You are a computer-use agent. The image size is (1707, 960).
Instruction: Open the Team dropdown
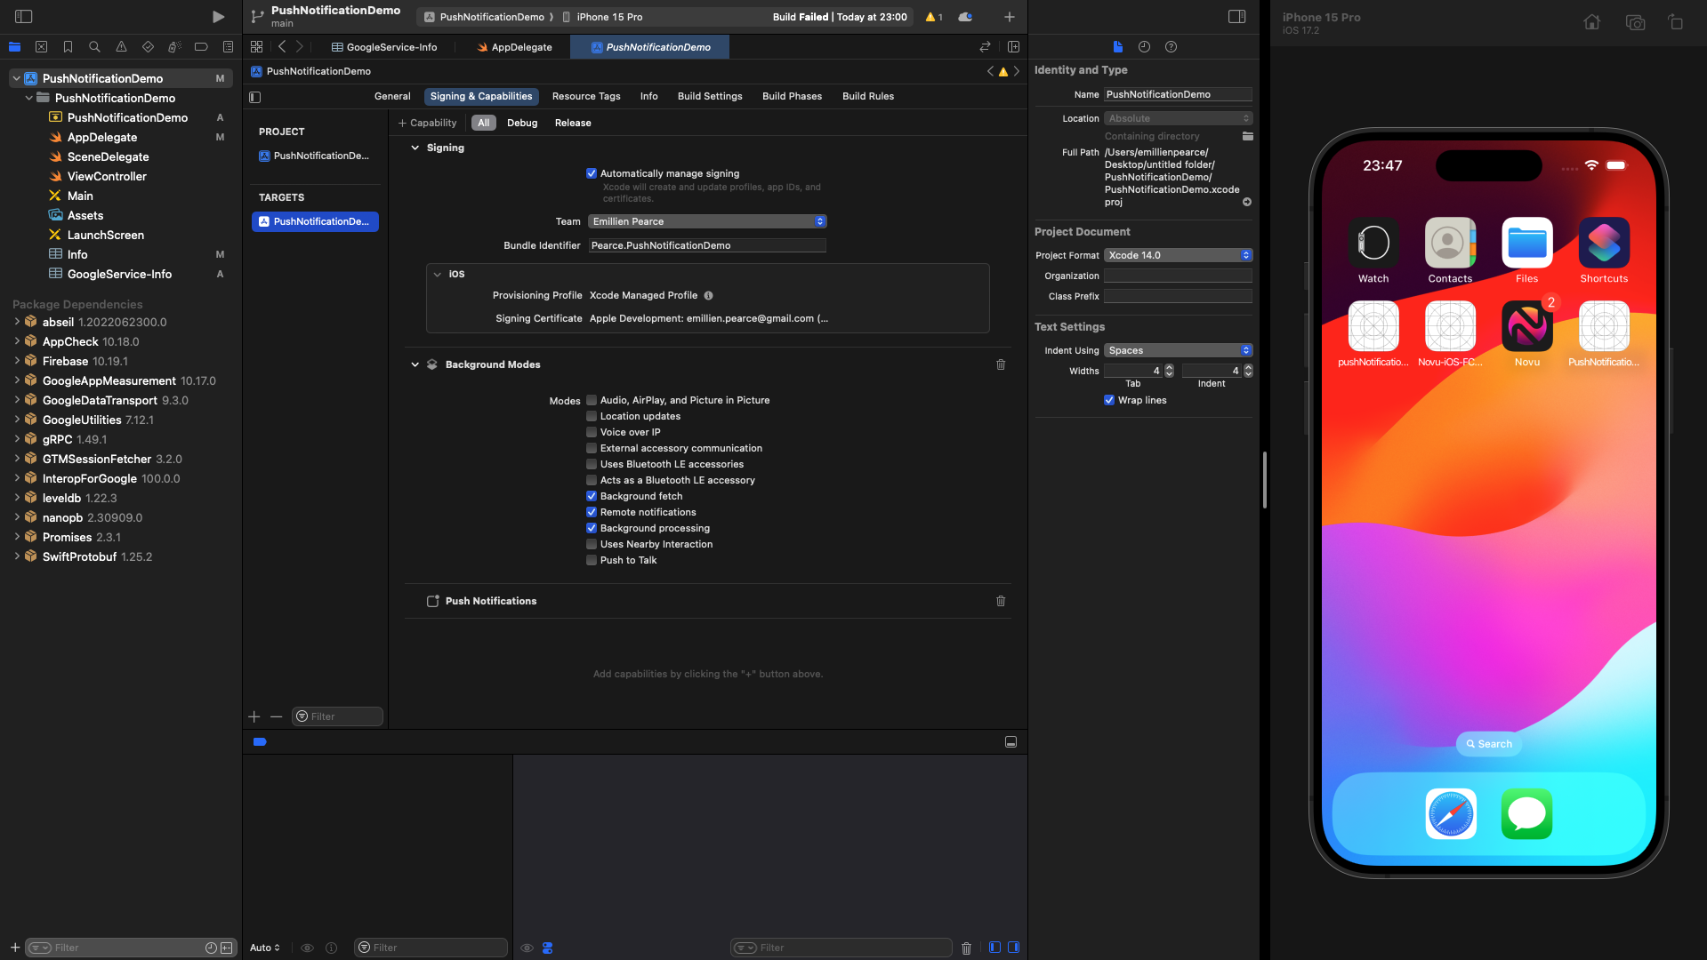(x=707, y=221)
